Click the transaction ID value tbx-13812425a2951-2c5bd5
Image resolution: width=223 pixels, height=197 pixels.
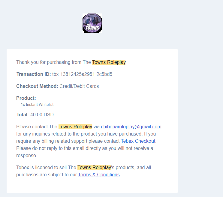[x=82, y=74]
